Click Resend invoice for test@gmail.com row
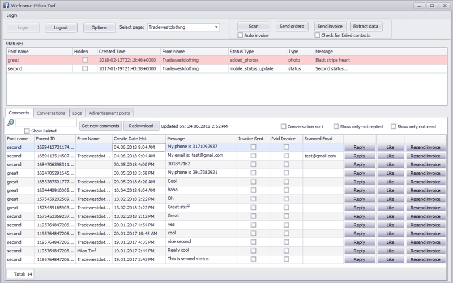453x283 pixels. (425, 156)
